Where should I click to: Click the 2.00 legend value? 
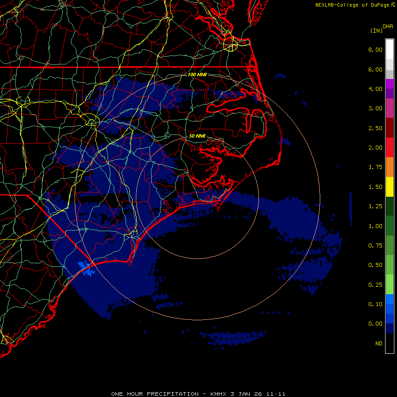[x=375, y=148]
